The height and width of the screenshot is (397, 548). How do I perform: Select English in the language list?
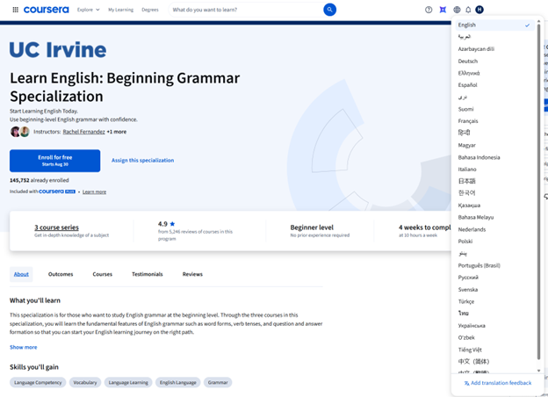494,25
